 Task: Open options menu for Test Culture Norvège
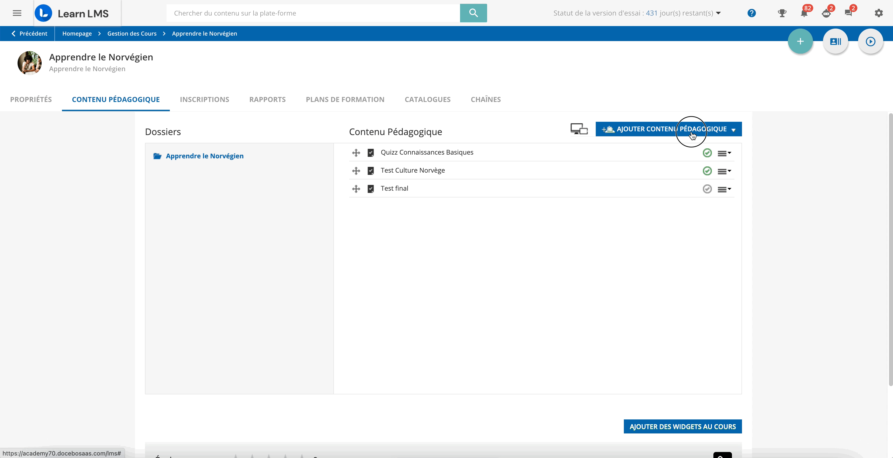[724, 171]
